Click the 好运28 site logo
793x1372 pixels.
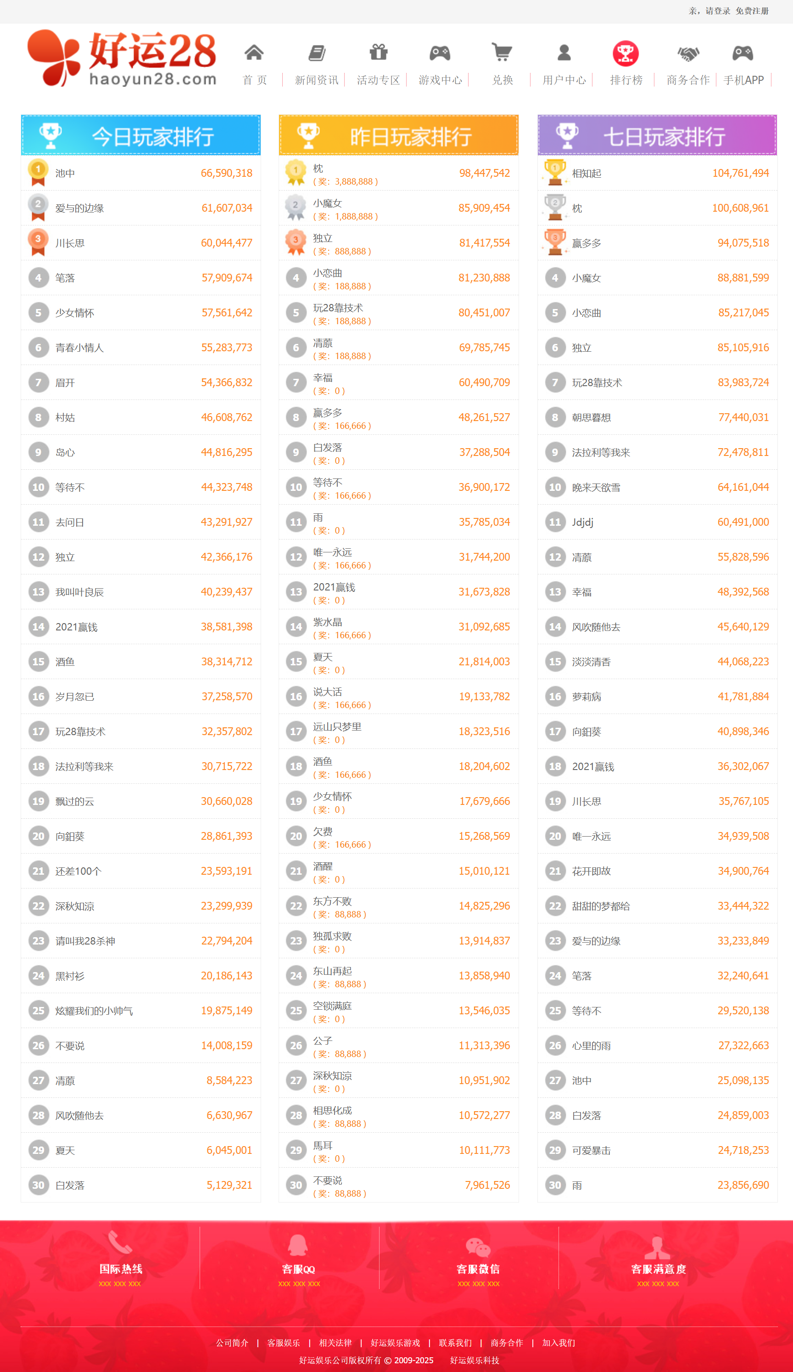coord(123,58)
